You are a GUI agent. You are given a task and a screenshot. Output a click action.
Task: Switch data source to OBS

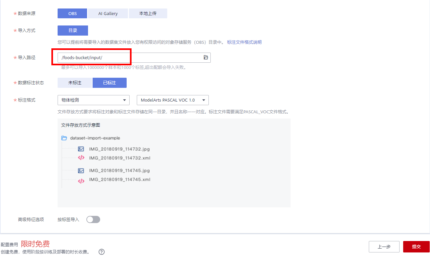tap(72, 13)
